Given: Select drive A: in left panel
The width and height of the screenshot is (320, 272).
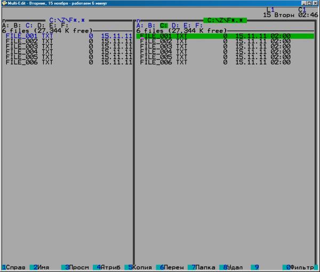Looking at the screenshot, I should coord(5,25).
